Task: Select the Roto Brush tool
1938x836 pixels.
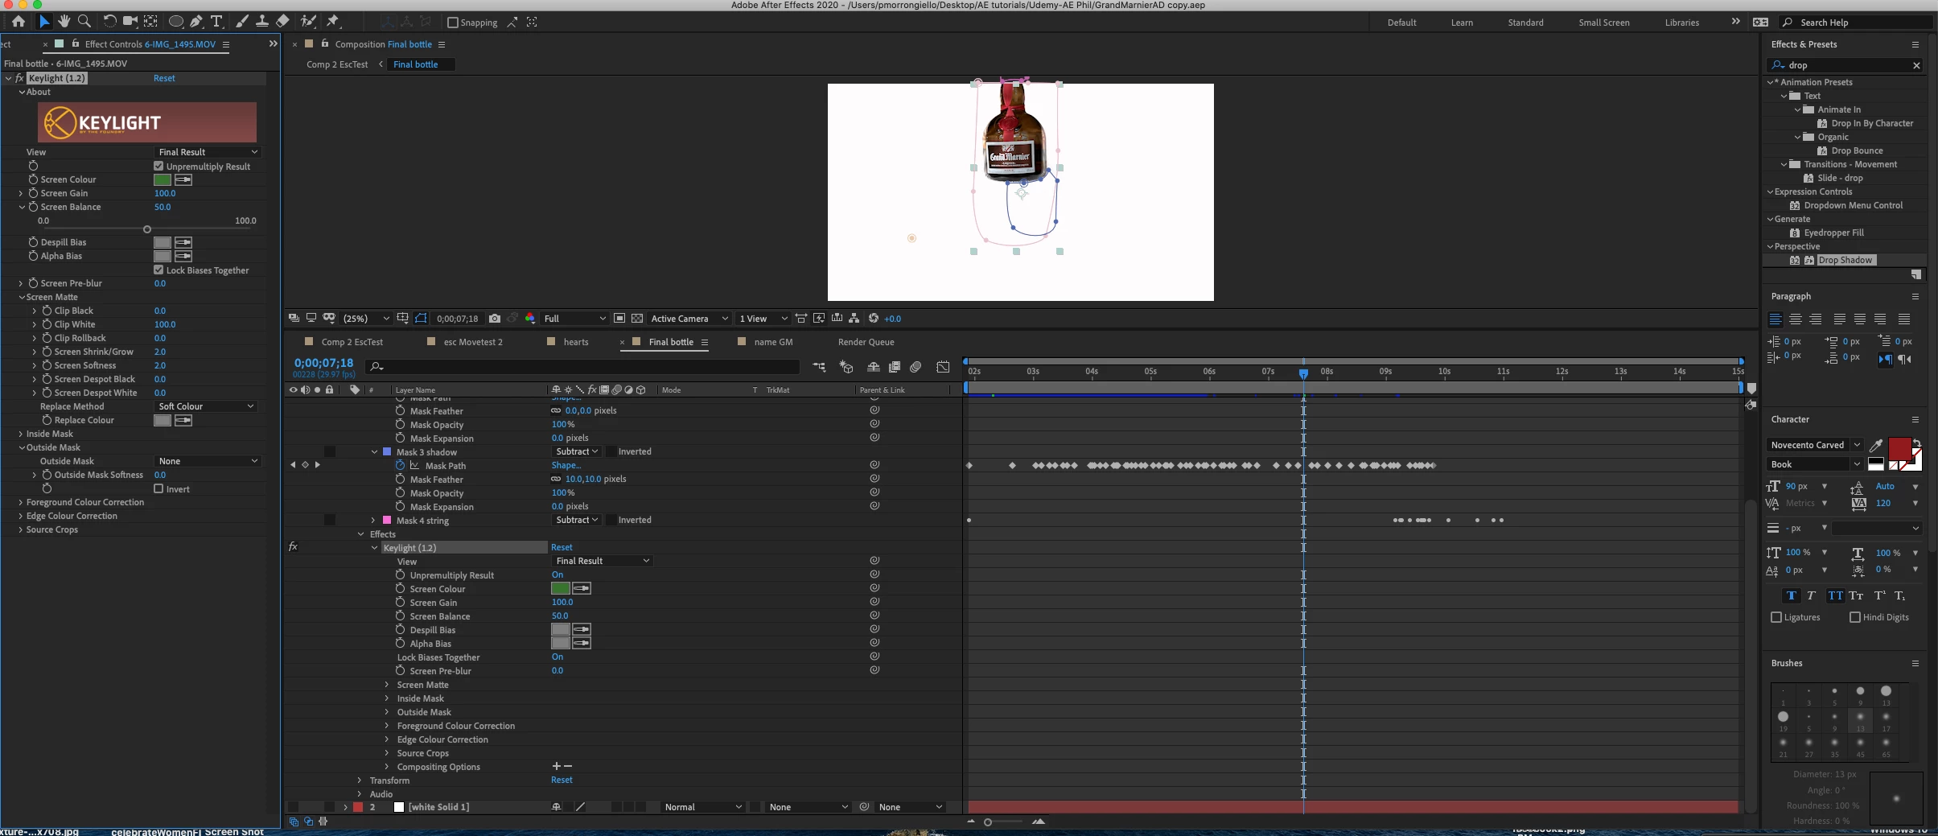Action: pyautogui.click(x=308, y=22)
